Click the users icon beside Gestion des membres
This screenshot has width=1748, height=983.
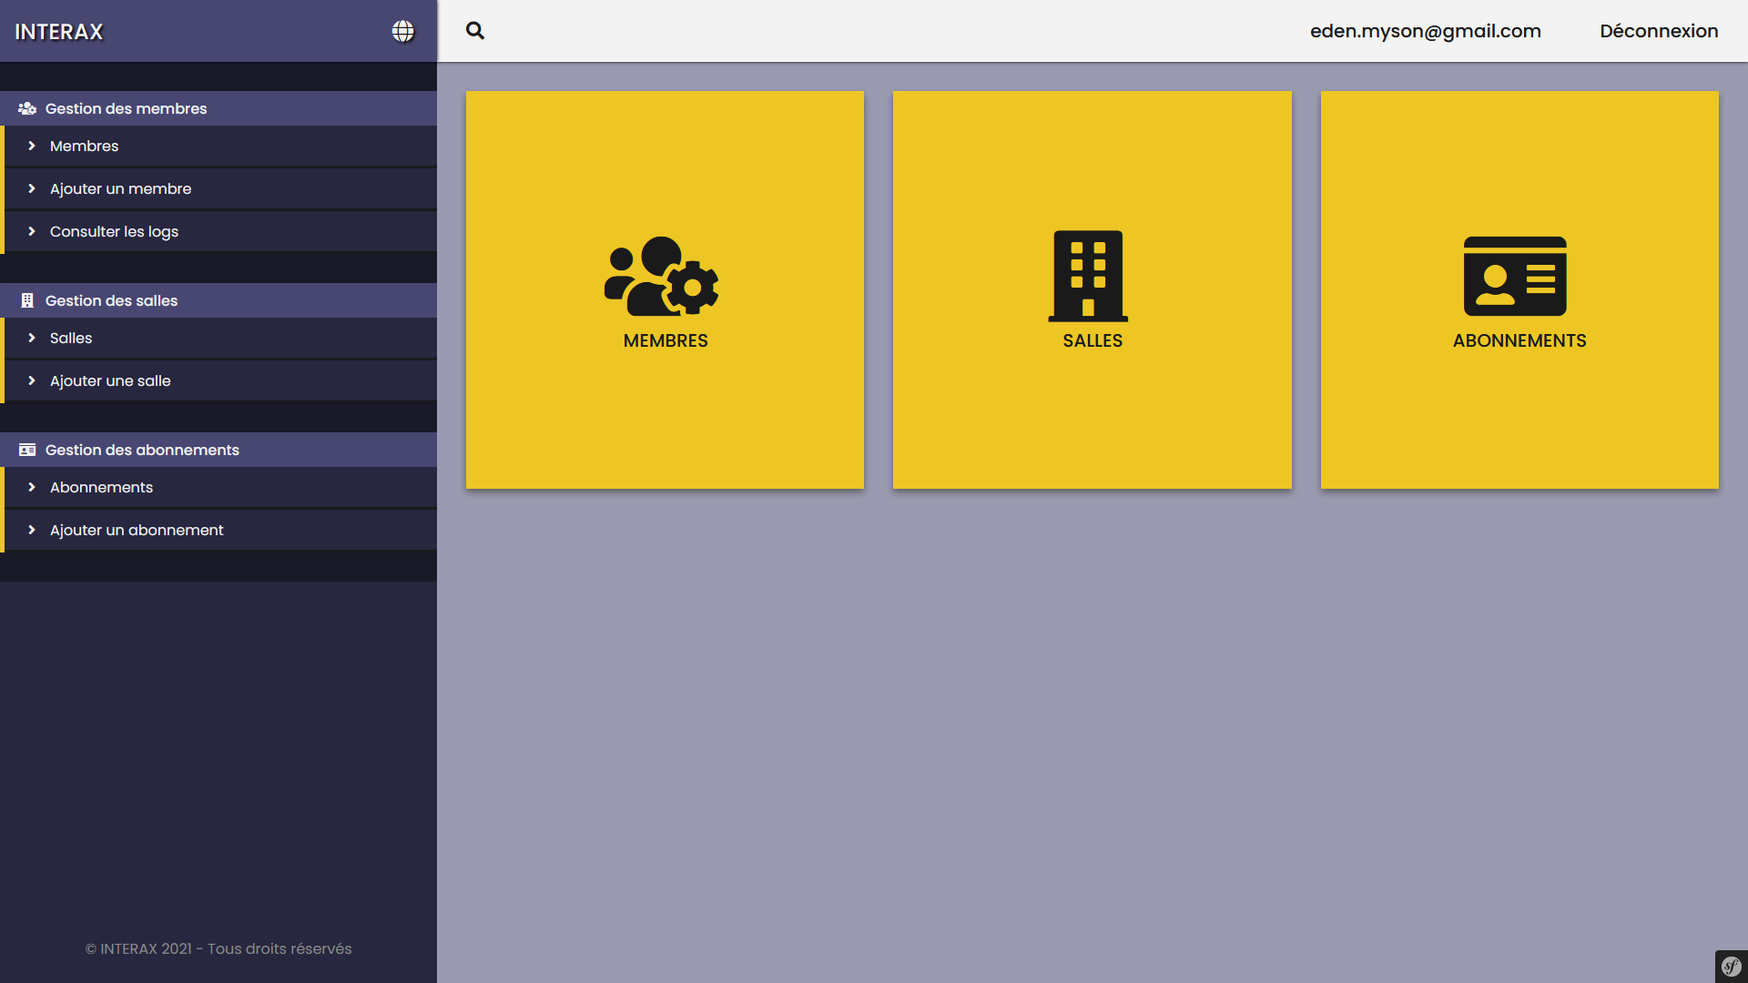point(27,108)
